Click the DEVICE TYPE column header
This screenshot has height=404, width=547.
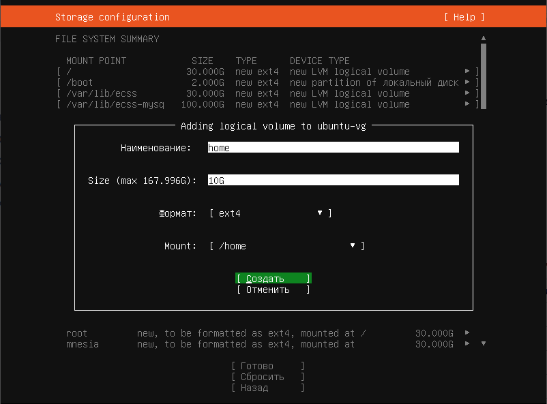(x=320, y=61)
